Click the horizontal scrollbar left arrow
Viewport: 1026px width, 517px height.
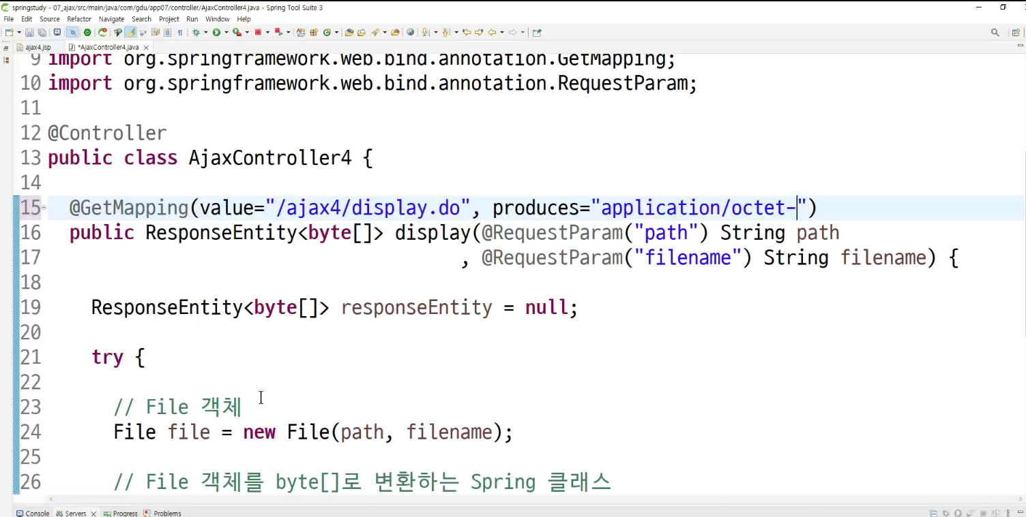tap(51, 499)
